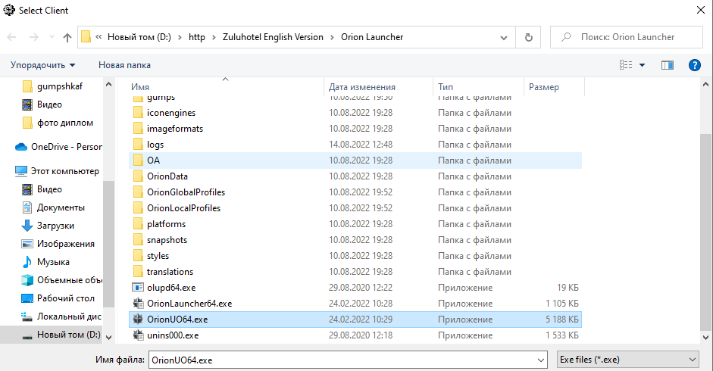The width and height of the screenshot is (713, 371).
Task: Expand address bar path history dropdown
Action: [x=504, y=37]
